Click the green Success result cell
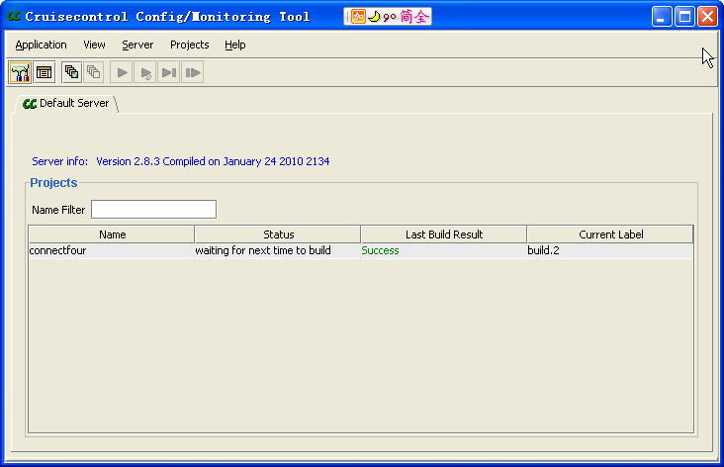Screen dimensions: 724x467 point(444,251)
